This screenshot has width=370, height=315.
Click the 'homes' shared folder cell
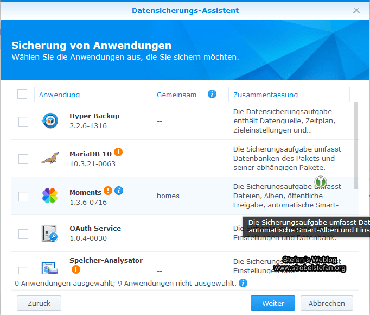pos(168,196)
